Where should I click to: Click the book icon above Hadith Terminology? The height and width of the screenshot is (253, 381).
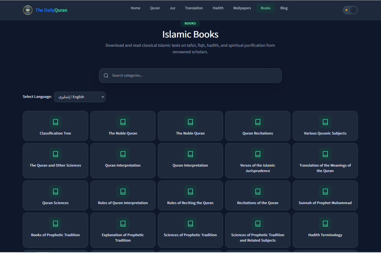(325, 224)
